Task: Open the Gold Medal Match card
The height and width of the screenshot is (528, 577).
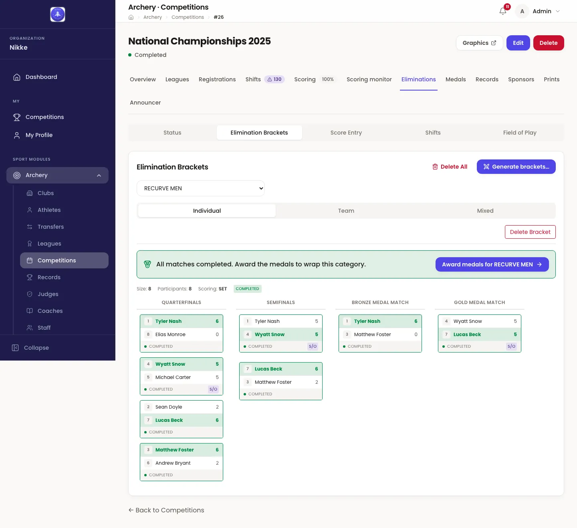Action: point(480,333)
